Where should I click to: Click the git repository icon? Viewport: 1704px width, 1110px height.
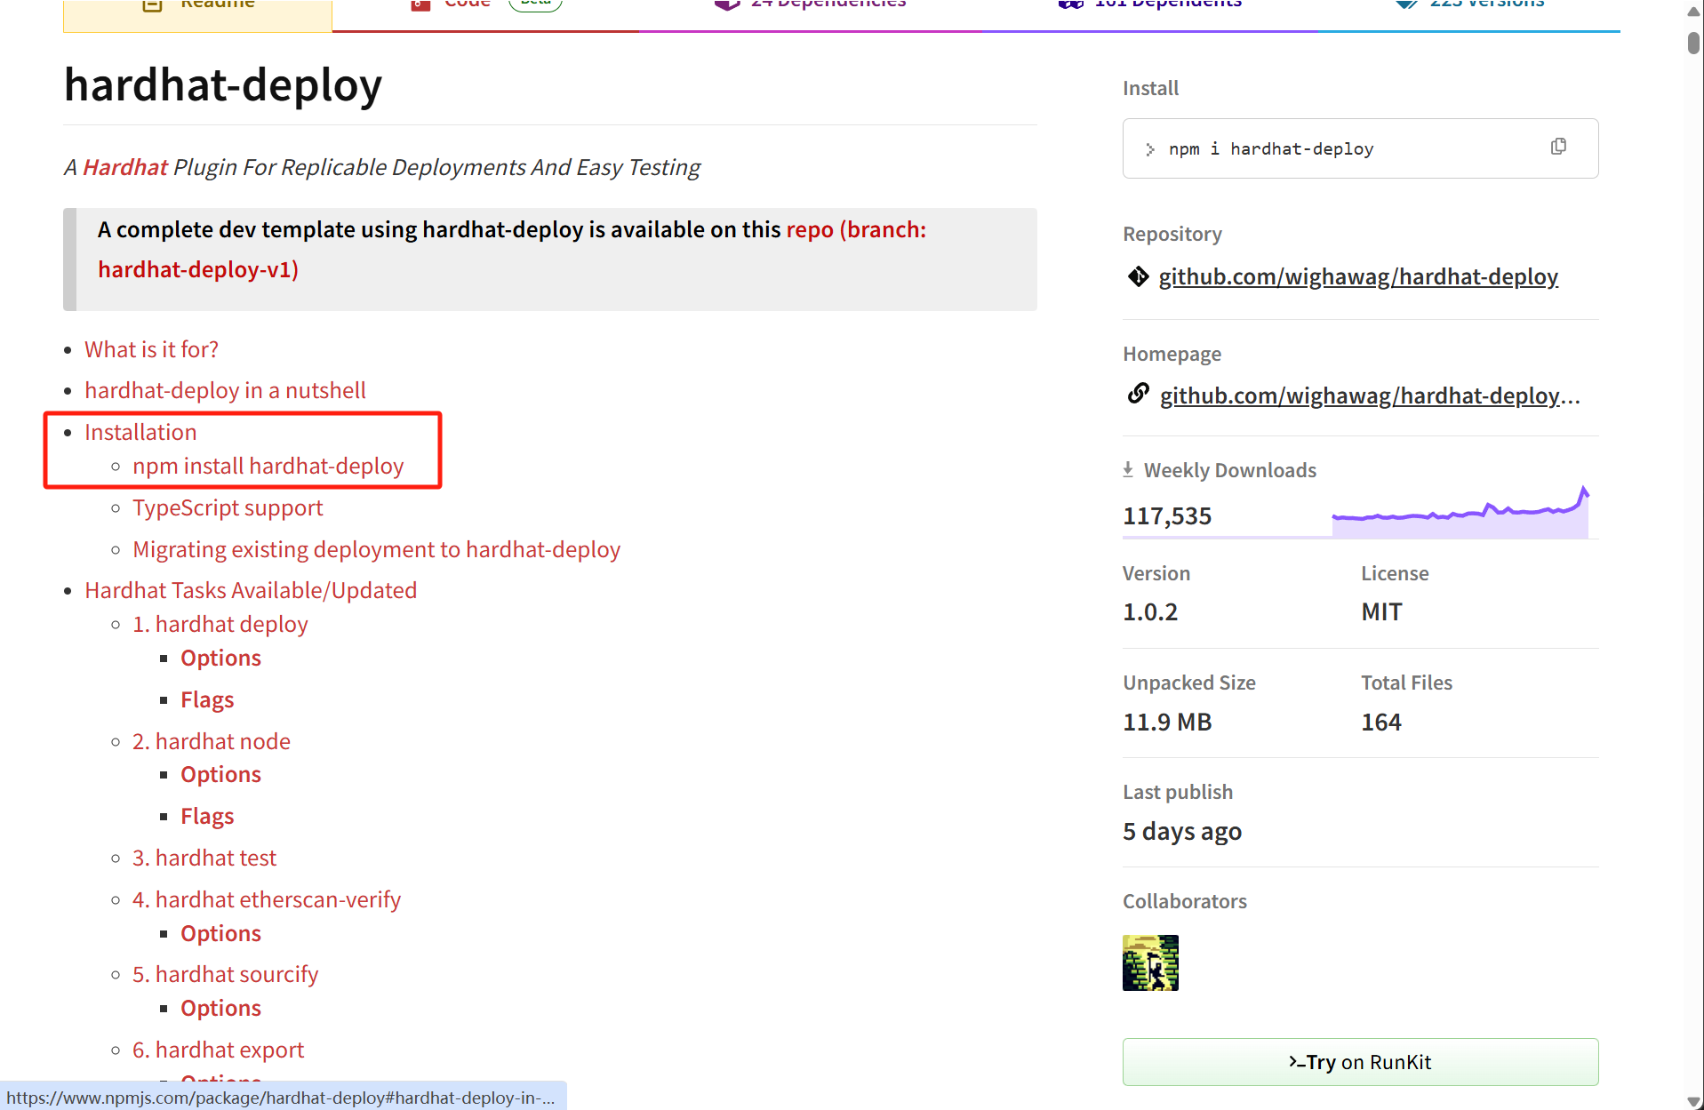point(1139,276)
